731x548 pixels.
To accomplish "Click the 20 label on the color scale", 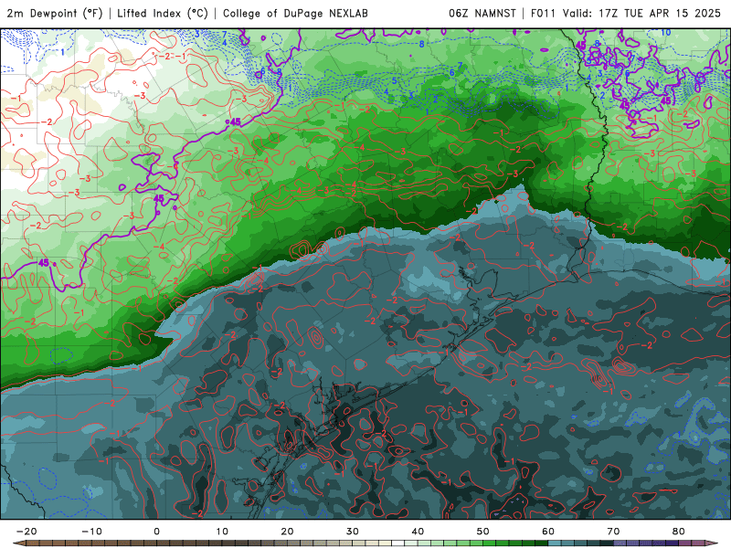I will tap(287, 532).
